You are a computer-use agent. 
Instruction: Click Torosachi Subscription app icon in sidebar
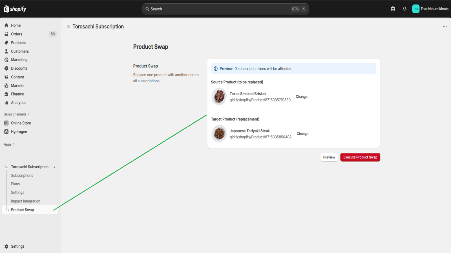[x=6, y=167]
